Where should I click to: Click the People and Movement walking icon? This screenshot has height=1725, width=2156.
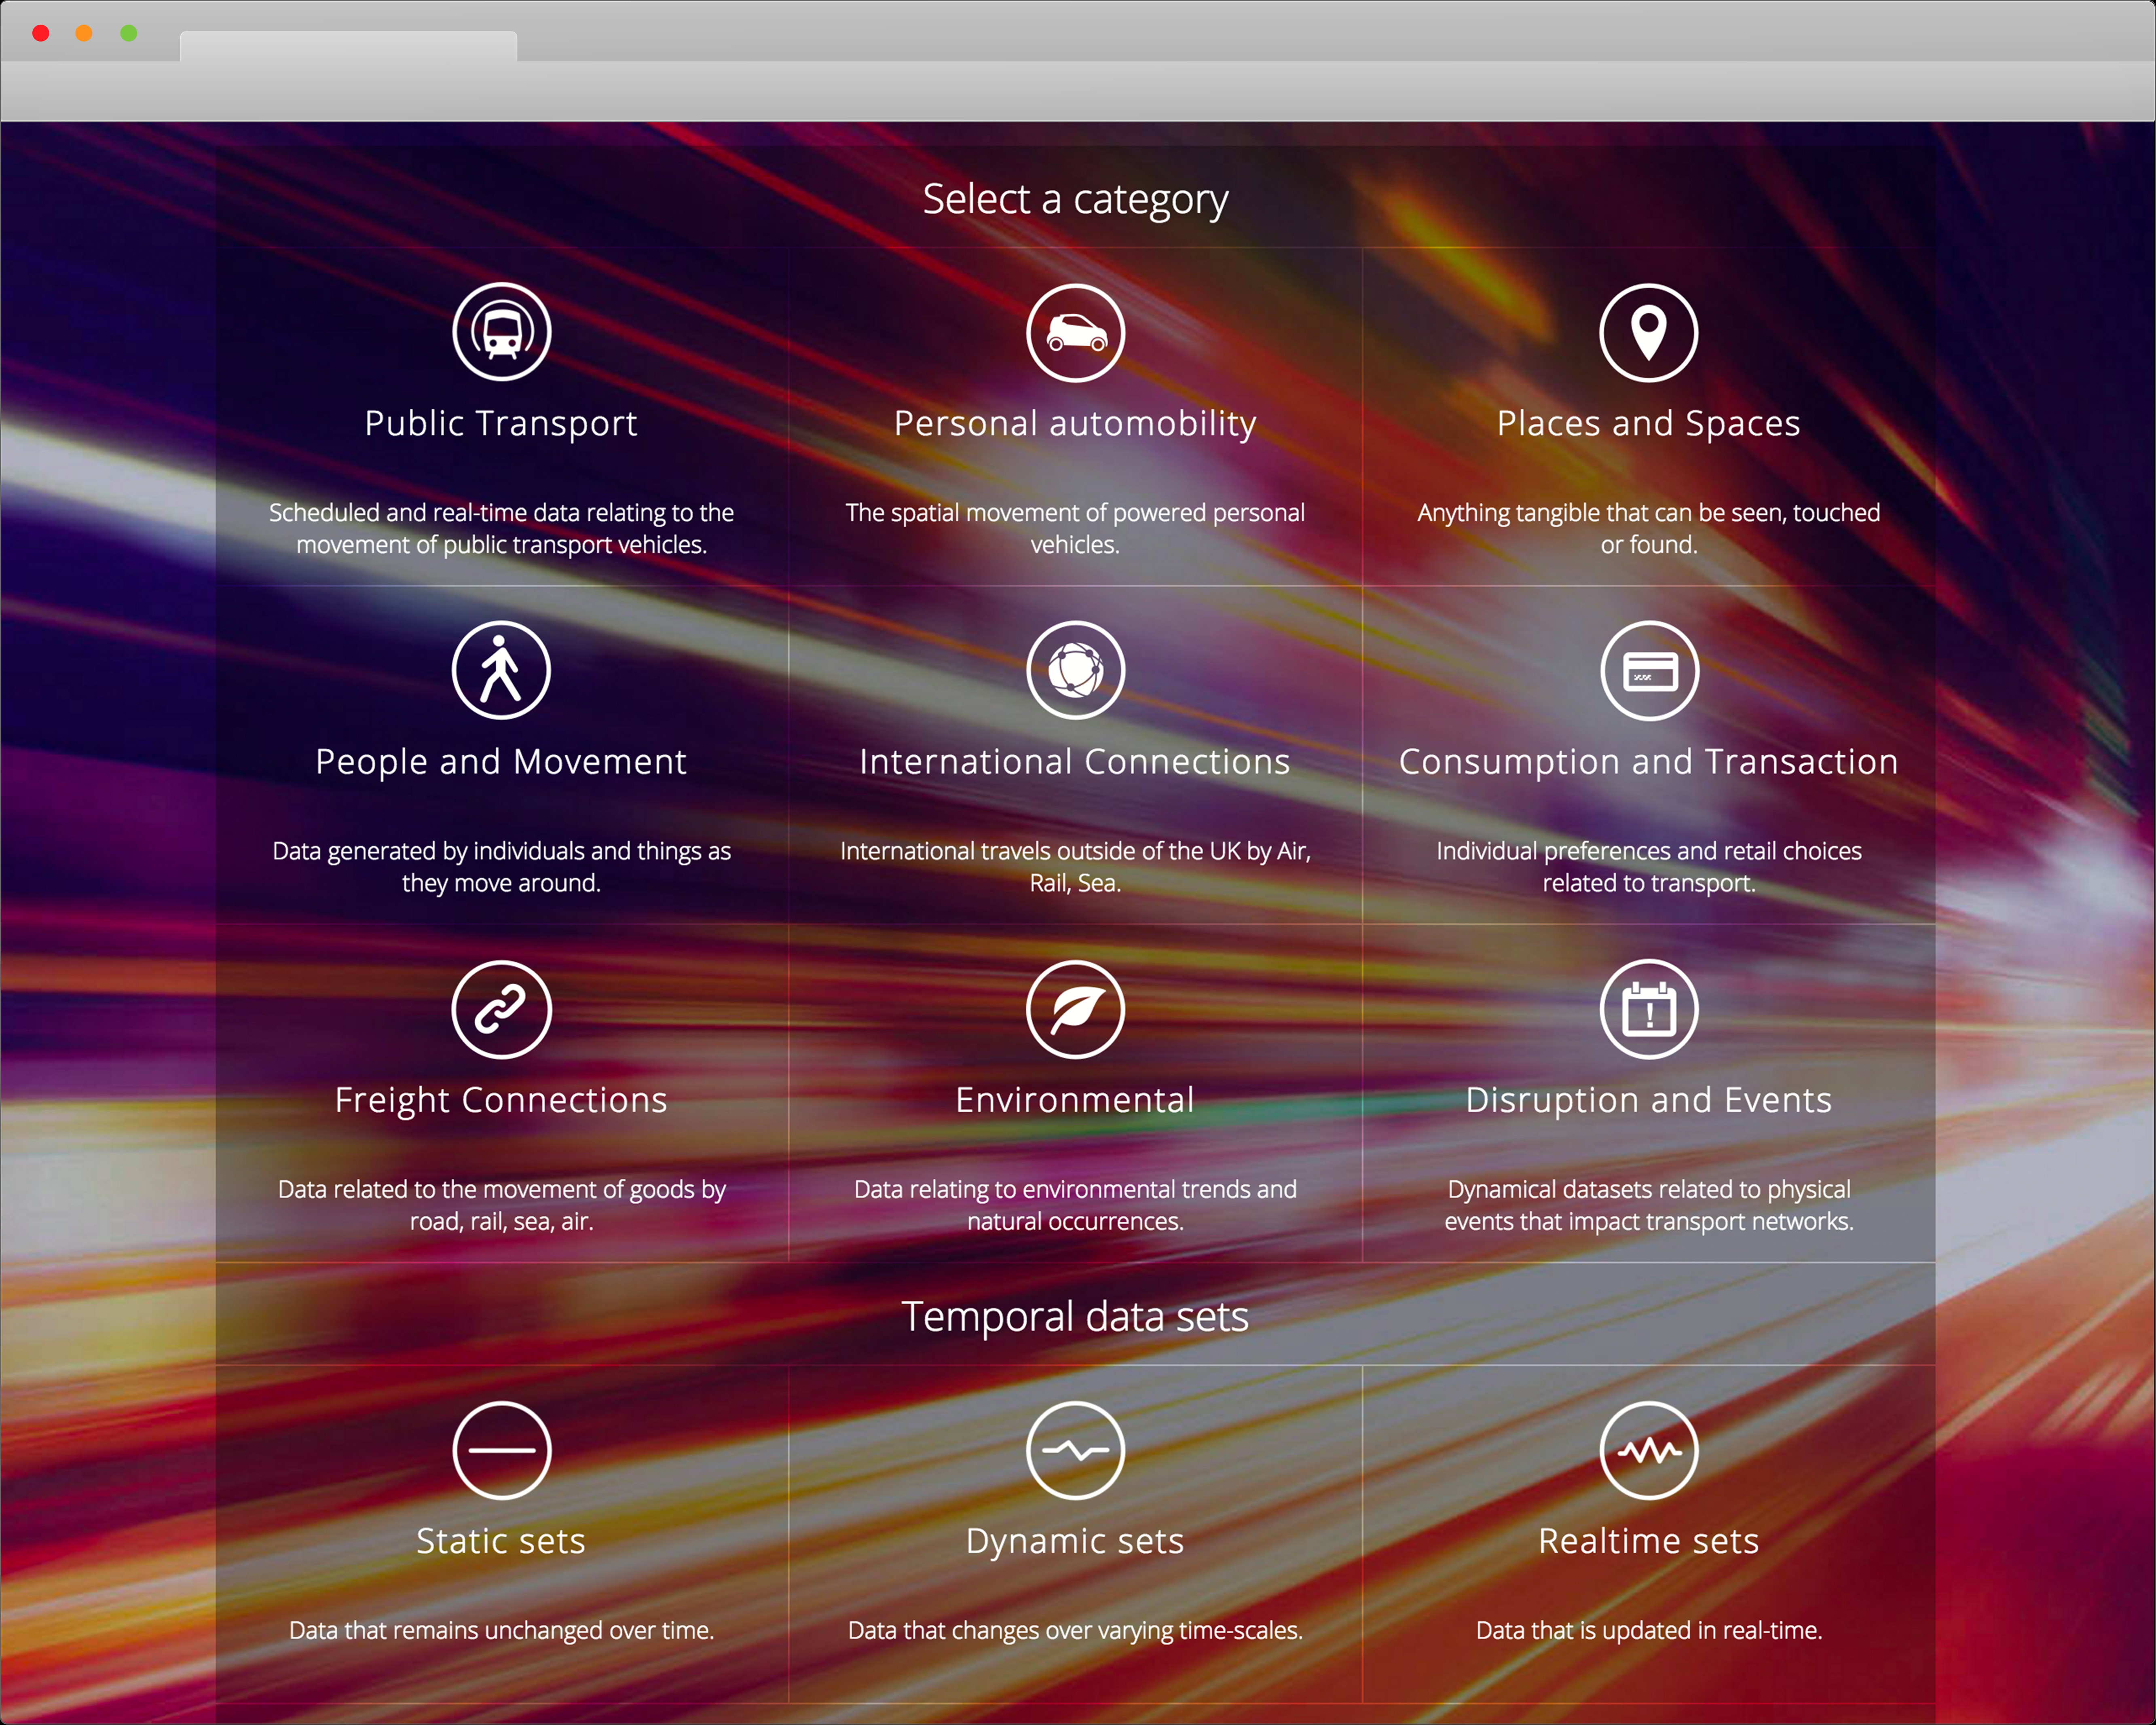[501, 670]
